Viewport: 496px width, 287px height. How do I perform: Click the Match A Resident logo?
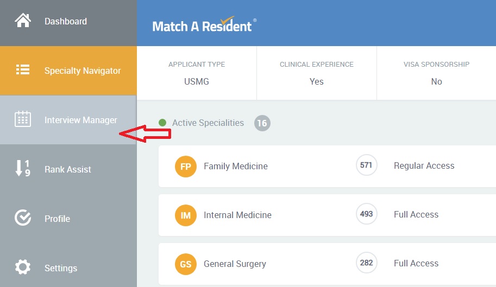pyautogui.click(x=204, y=24)
